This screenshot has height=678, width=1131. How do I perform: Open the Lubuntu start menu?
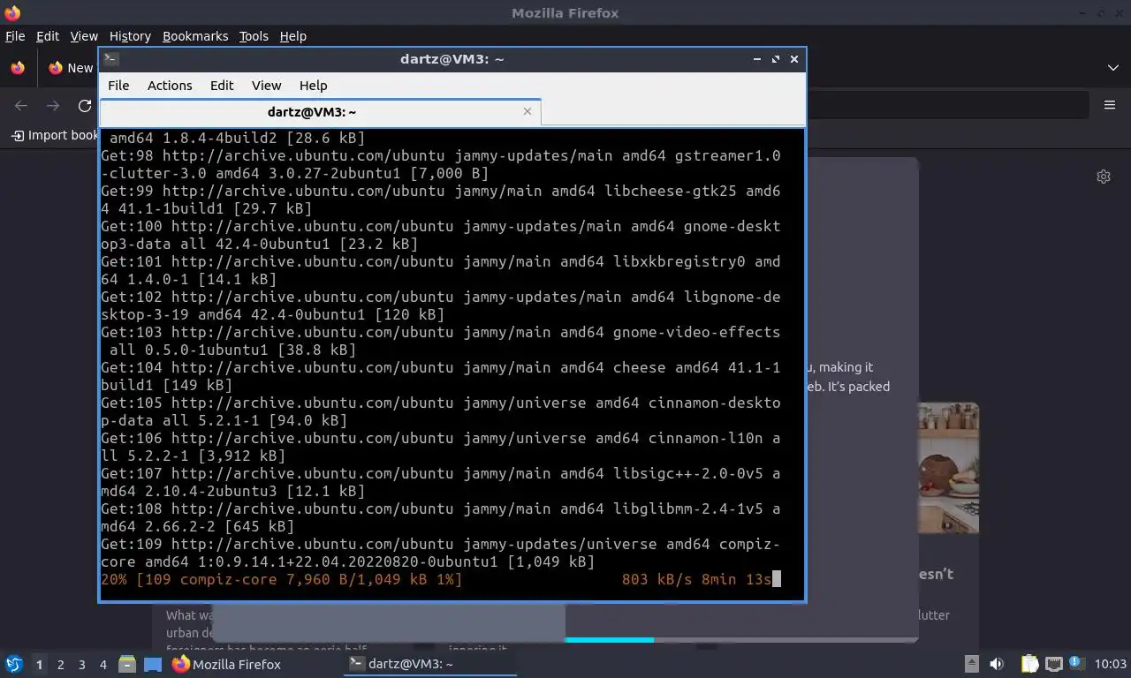click(14, 664)
